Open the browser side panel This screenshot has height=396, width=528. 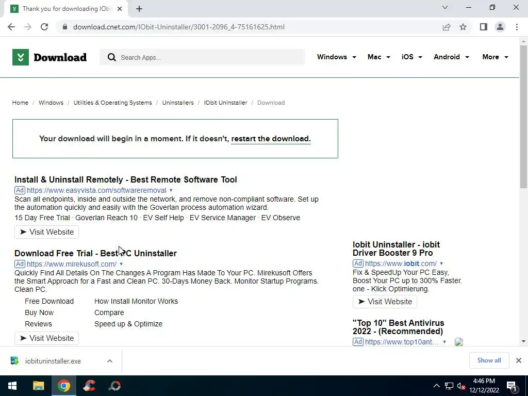(484, 27)
